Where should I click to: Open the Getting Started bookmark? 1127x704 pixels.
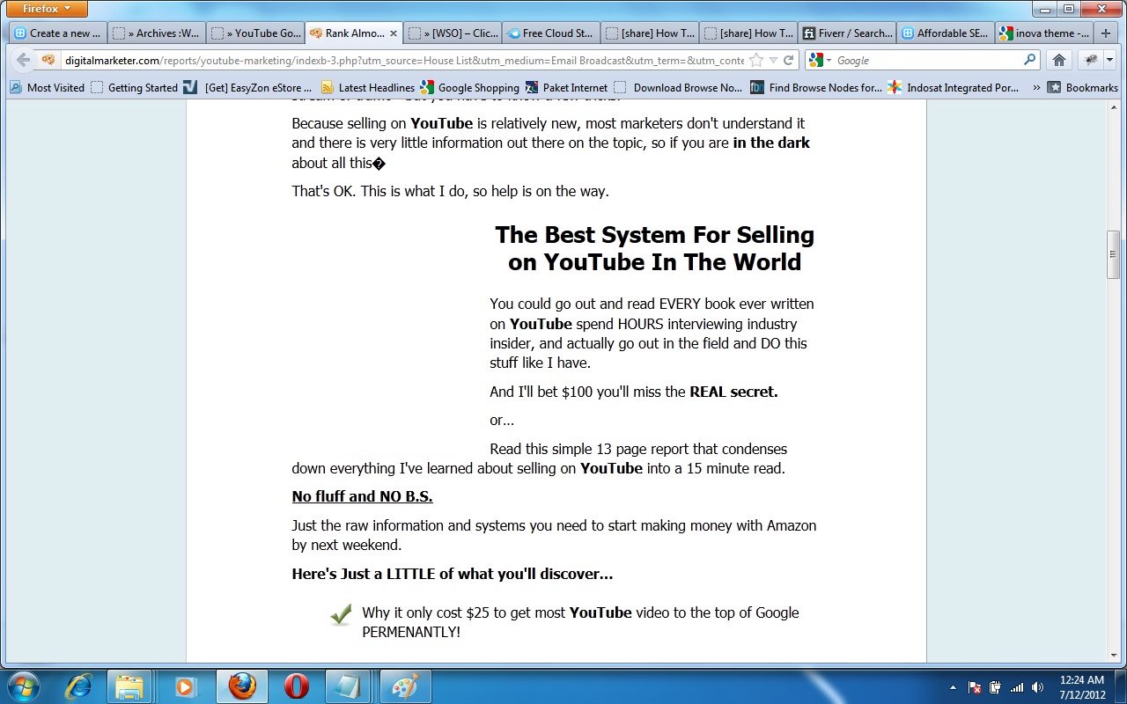(135, 87)
